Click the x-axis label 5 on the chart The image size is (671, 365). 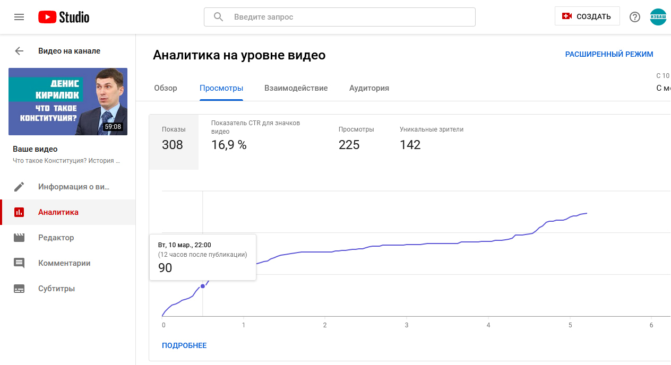tap(570, 325)
